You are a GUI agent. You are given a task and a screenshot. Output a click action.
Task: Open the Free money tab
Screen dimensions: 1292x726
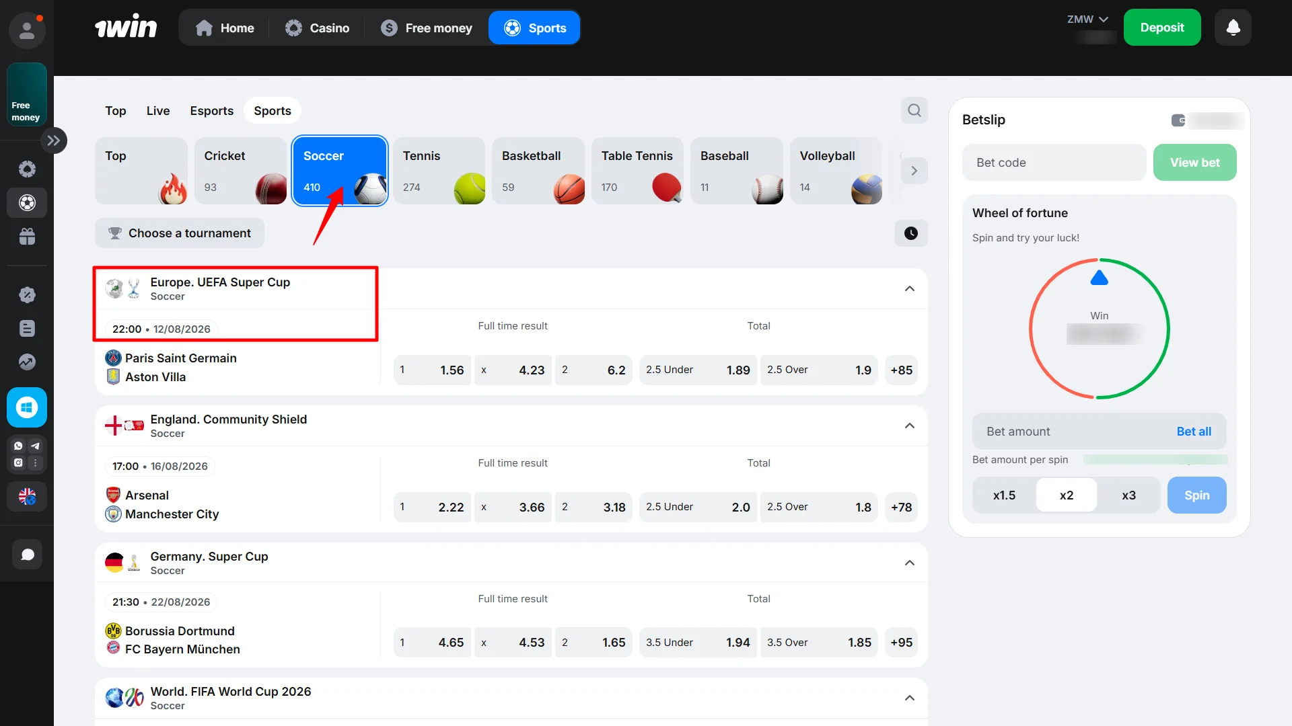(x=427, y=28)
